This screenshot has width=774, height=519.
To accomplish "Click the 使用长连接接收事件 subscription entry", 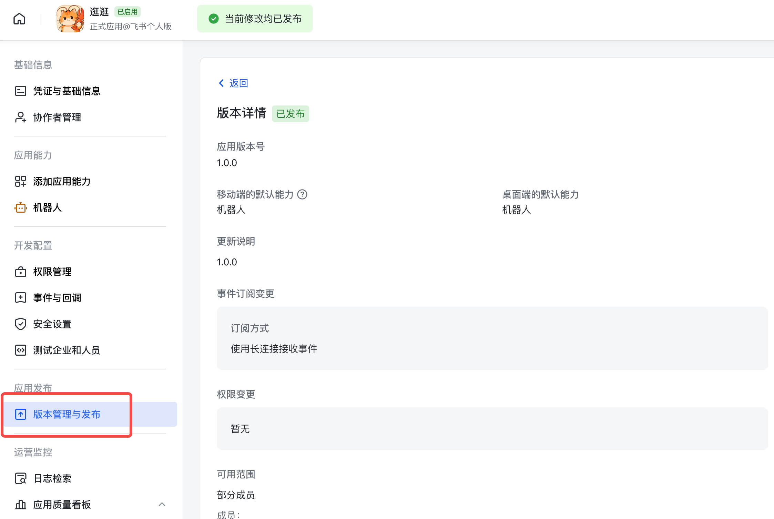I will (x=274, y=349).
